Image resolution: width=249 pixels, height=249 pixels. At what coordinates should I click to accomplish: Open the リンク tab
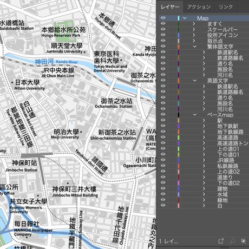coord(226,7)
